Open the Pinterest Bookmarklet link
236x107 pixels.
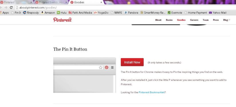(152, 92)
